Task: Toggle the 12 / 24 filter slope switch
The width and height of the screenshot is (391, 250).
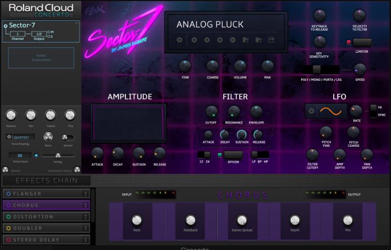Action: coord(204,155)
